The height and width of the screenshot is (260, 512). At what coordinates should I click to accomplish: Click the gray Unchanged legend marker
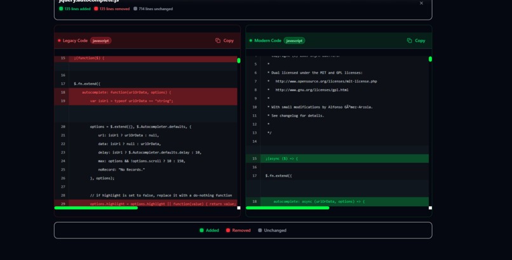pyautogui.click(x=260, y=230)
